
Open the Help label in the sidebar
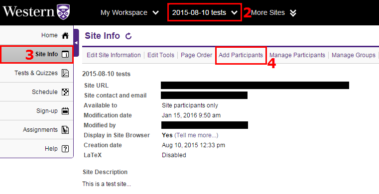(51, 149)
